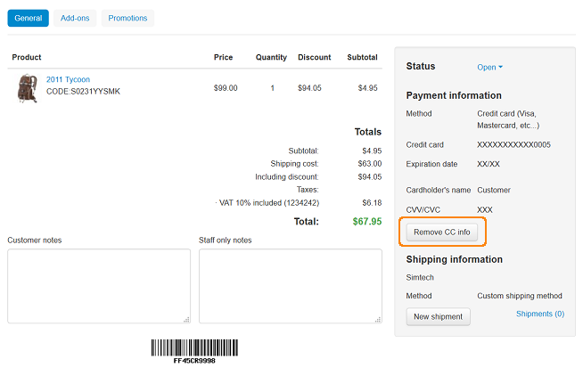This screenshot has height=367, width=583.
Task: Select the product code CODE:S0231YYSMK
Action: 83,92
